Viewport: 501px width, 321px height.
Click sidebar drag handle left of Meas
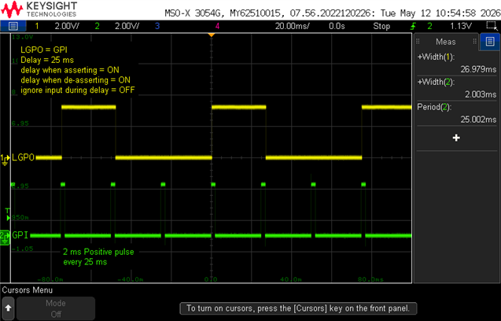click(x=418, y=42)
